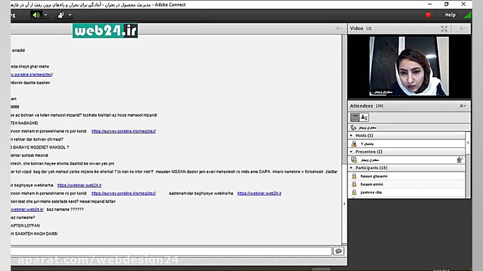Switch to attendee list view

coord(355,117)
